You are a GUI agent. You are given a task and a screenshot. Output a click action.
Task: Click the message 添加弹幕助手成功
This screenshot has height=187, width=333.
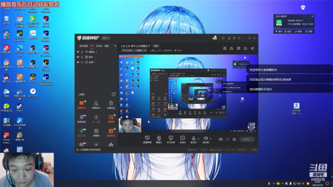point(261,89)
